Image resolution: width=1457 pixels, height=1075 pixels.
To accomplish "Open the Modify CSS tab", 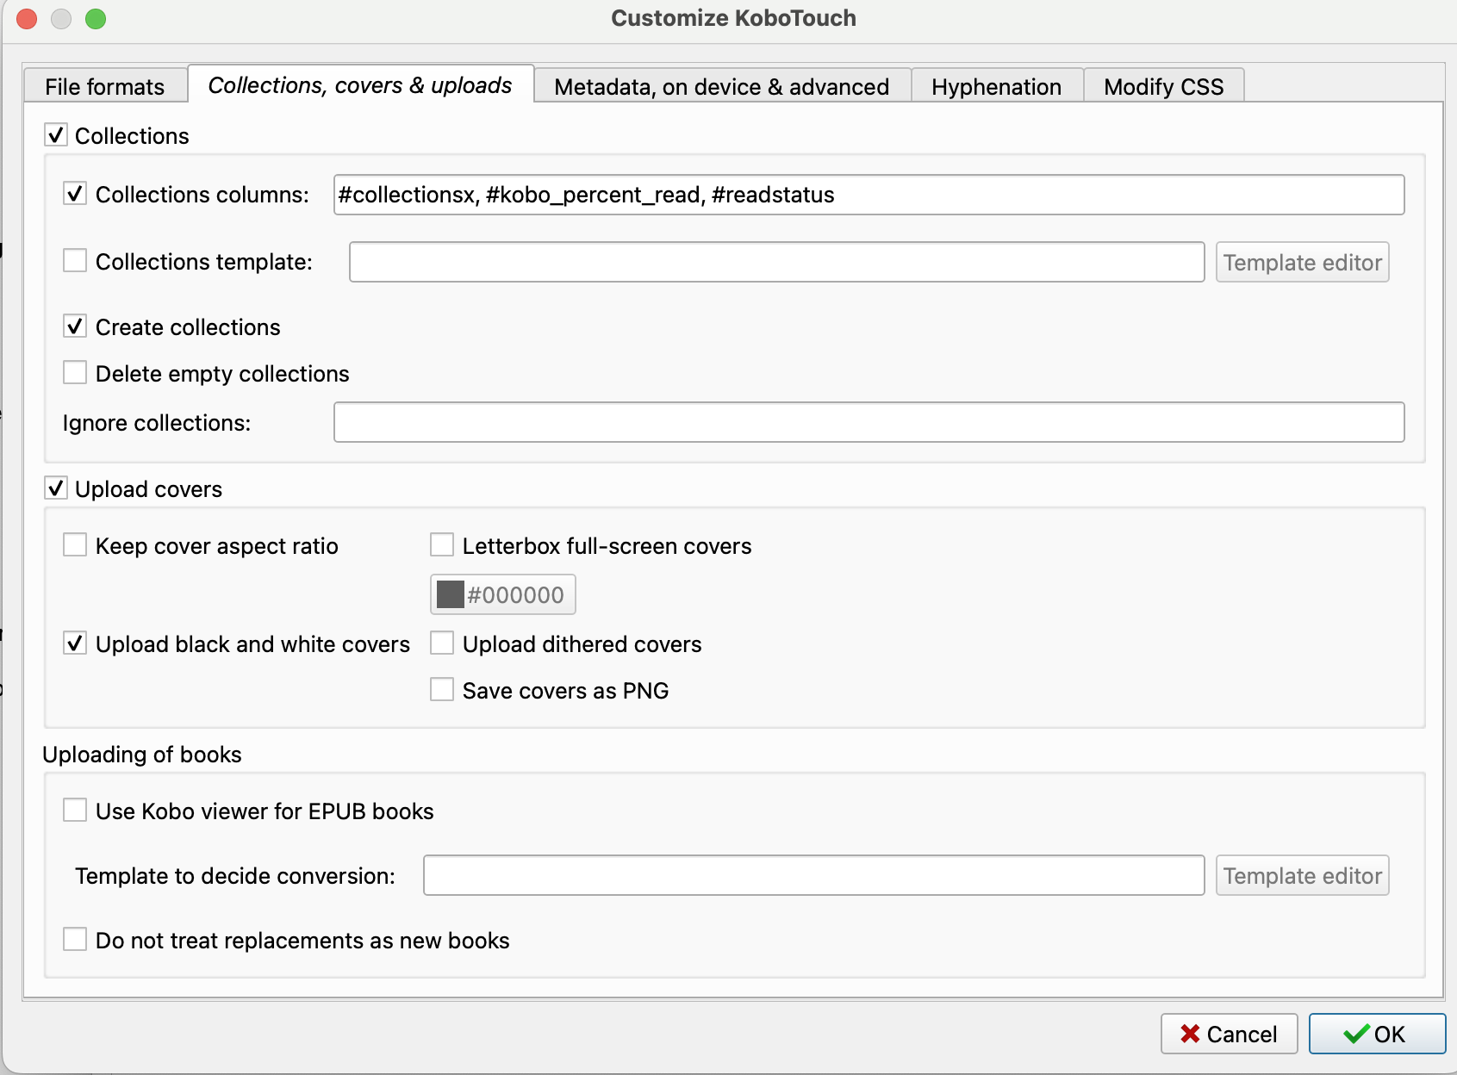I will click(1164, 86).
